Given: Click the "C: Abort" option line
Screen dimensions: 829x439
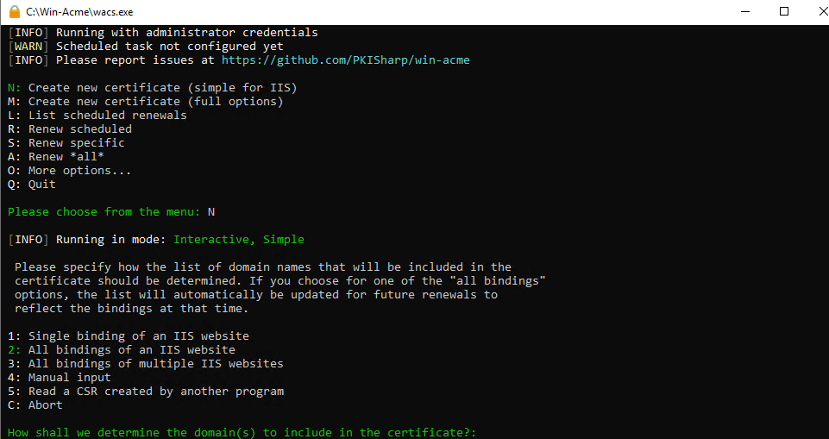Looking at the screenshot, I should point(35,405).
